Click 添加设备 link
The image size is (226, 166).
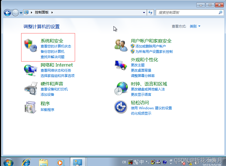(47, 94)
